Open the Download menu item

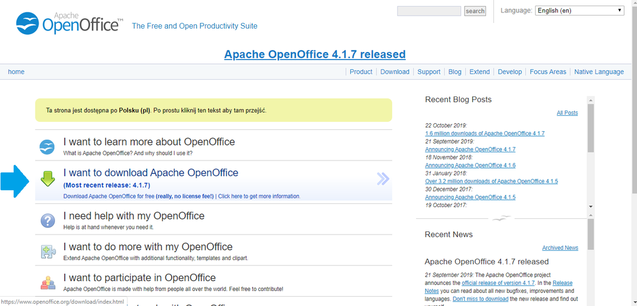point(394,72)
